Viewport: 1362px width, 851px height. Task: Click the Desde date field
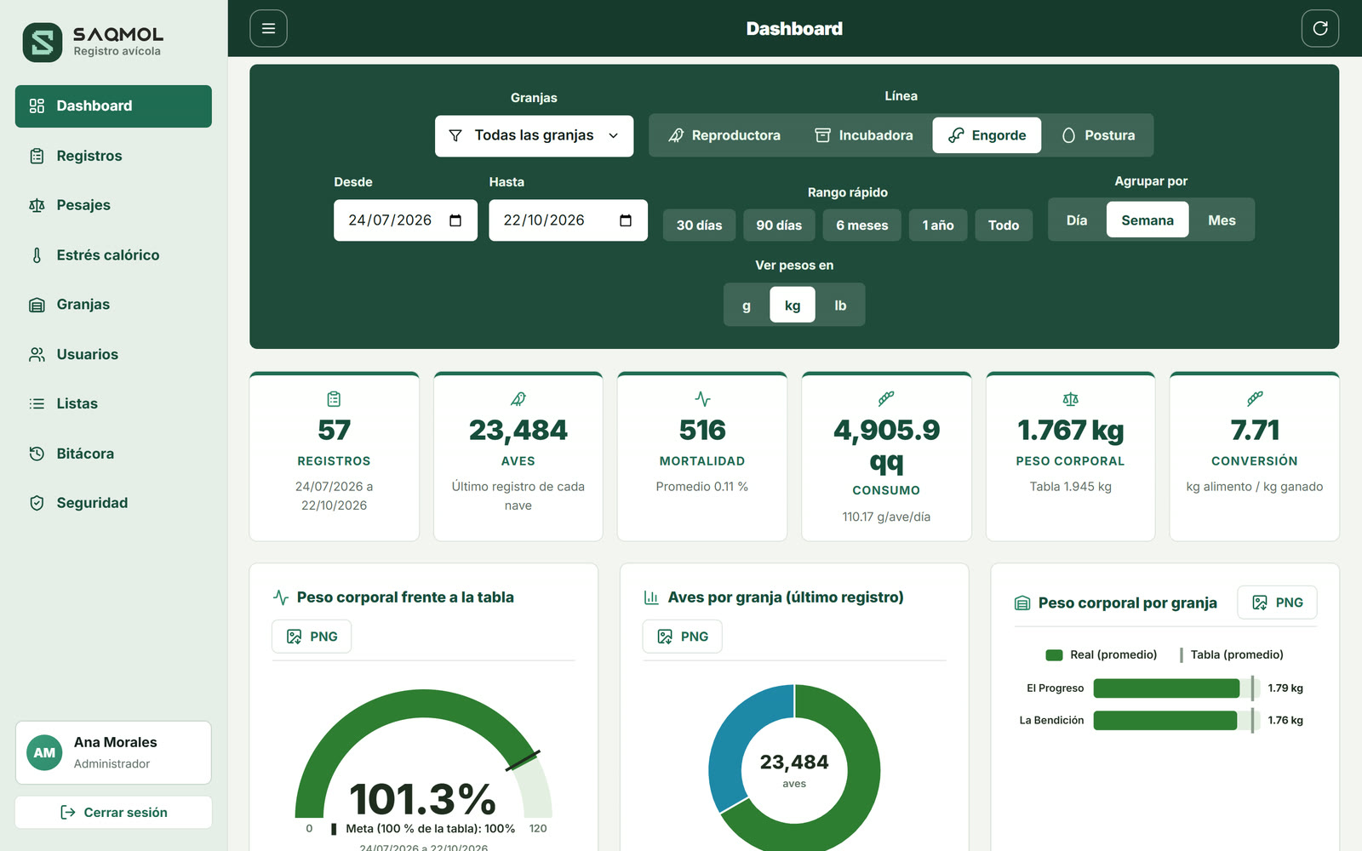[x=405, y=220]
